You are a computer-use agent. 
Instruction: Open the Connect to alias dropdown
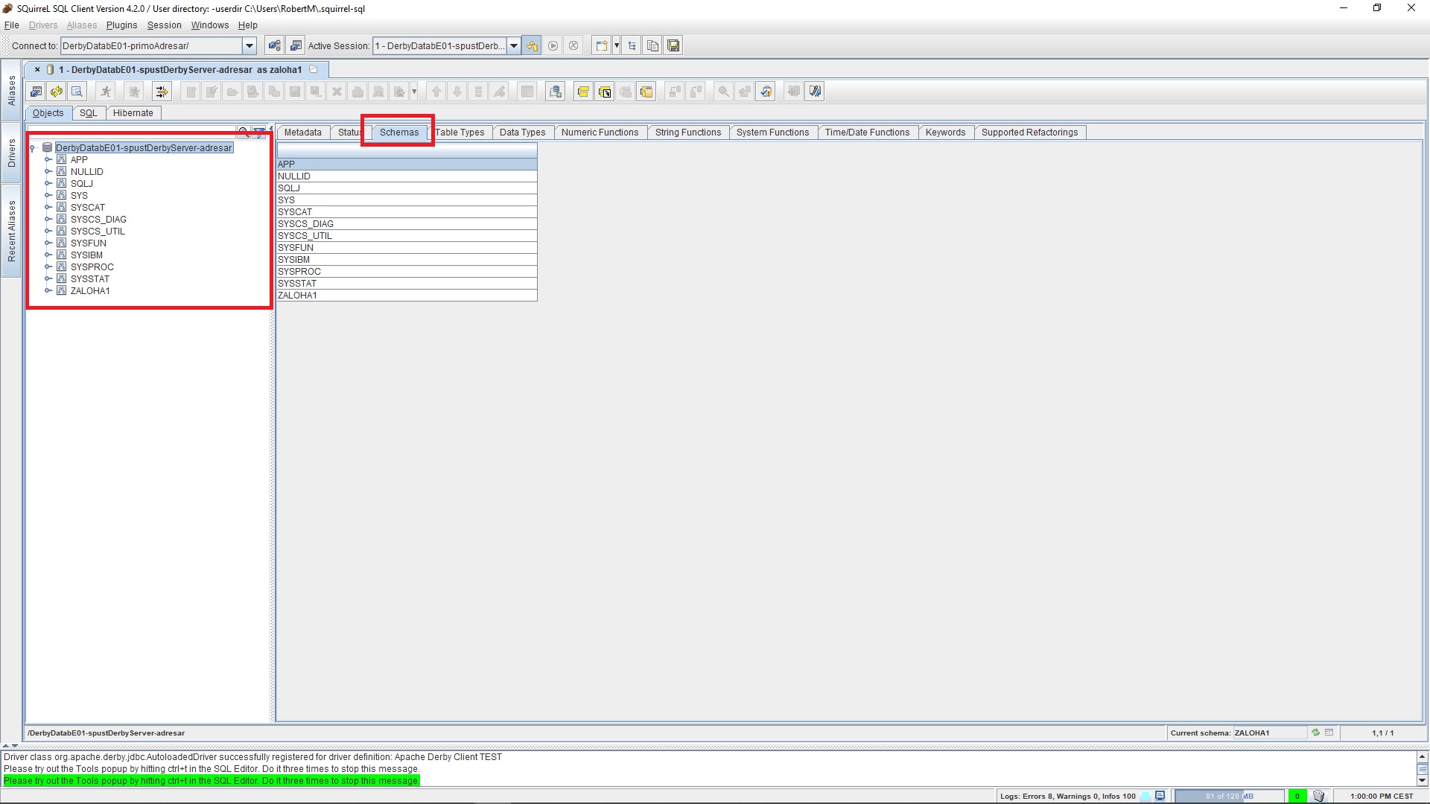(250, 46)
